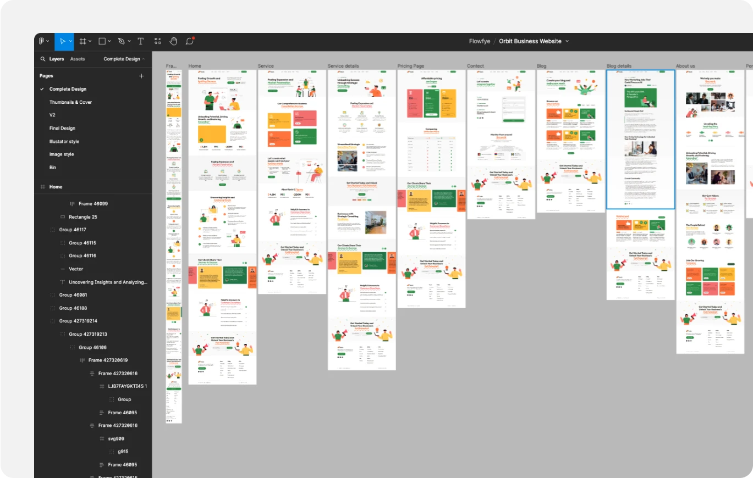The height and width of the screenshot is (478, 753).
Task: Open the shape tools chevron
Action: pos(109,41)
